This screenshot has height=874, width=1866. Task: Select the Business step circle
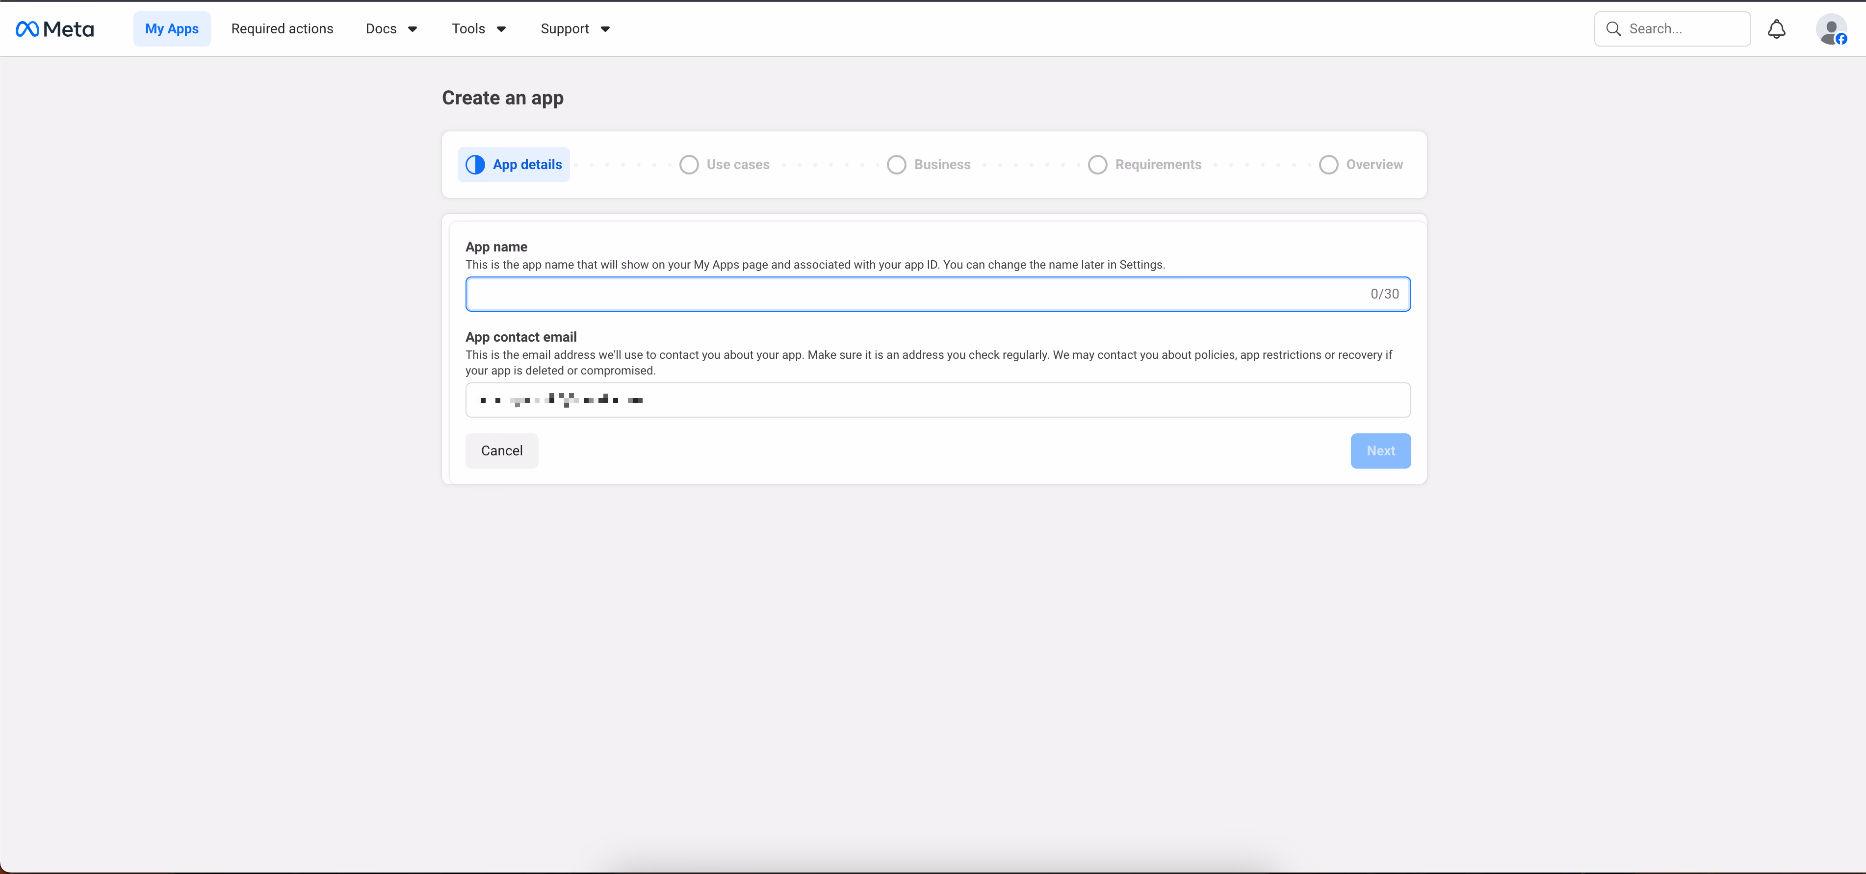pos(896,164)
